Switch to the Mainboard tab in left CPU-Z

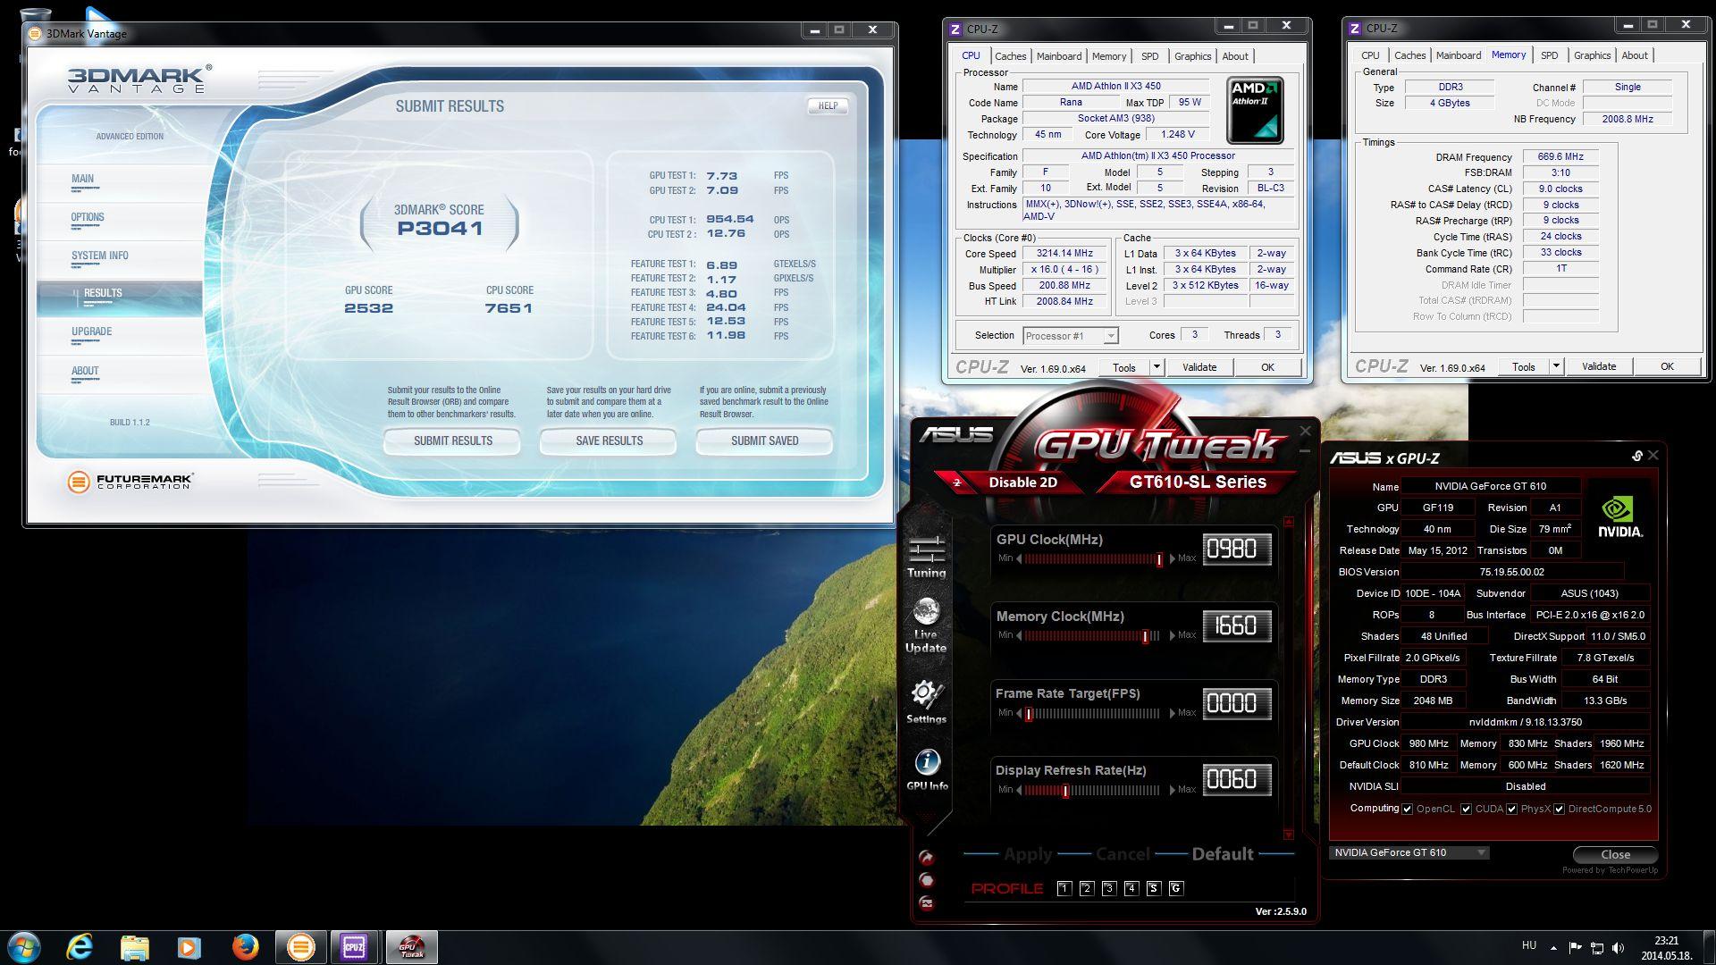click(1058, 56)
